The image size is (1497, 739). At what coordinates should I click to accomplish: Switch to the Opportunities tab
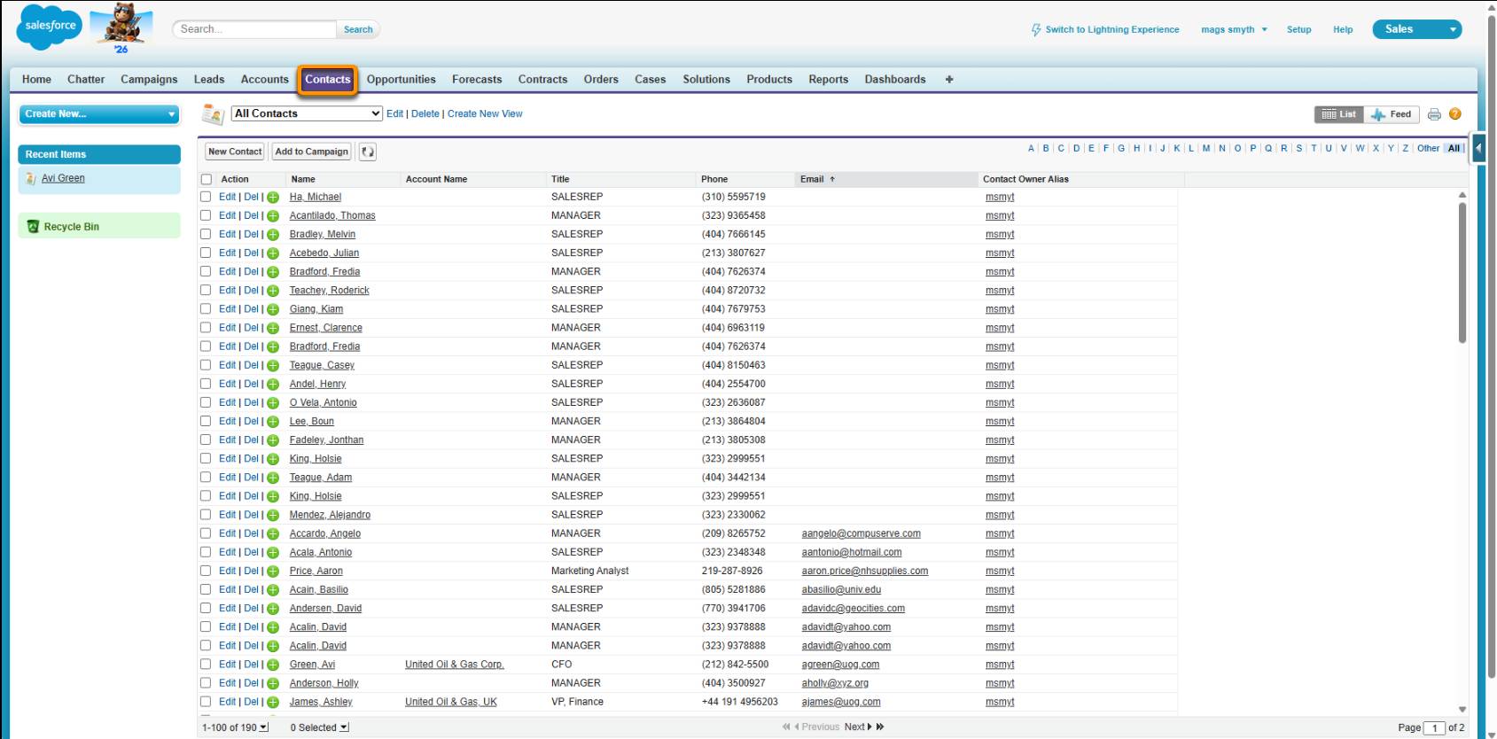(x=402, y=80)
